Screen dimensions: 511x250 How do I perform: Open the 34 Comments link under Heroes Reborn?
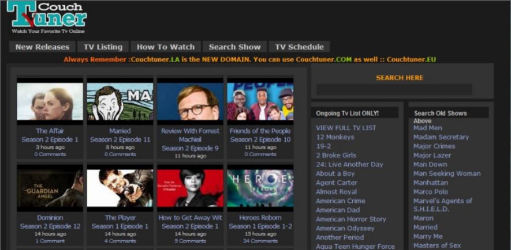tap(260, 241)
